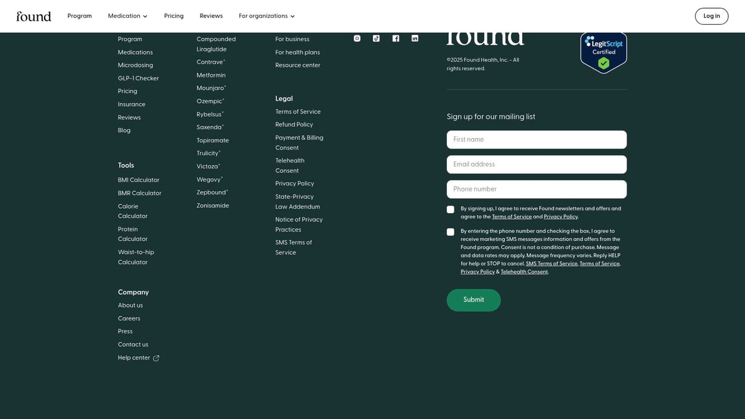The width and height of the screenshot is (745, 419).
Task: Open the Wegovy medication link
Action: coord(209,179)
